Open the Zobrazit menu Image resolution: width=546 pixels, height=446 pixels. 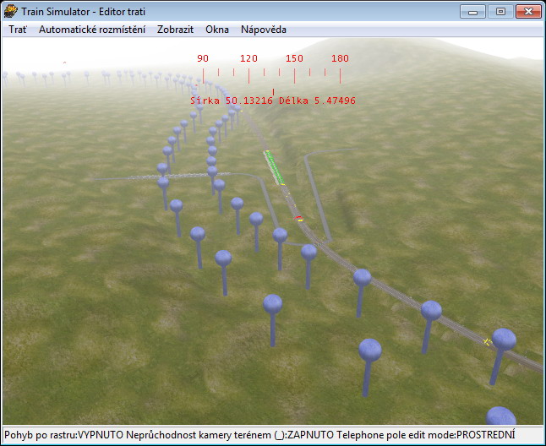175,30
